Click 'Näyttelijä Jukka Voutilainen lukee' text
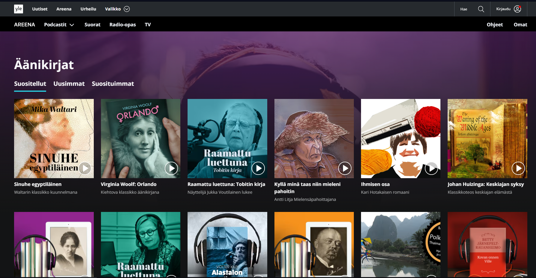 (x=220, y=192)
